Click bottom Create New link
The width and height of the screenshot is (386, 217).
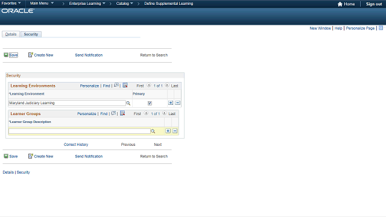(43, 157)
